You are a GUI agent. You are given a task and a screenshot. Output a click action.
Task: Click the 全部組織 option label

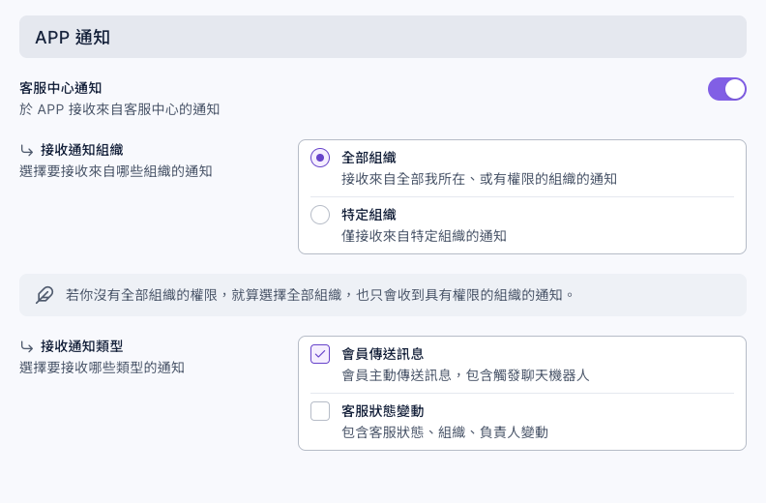[x=368, y=158]
